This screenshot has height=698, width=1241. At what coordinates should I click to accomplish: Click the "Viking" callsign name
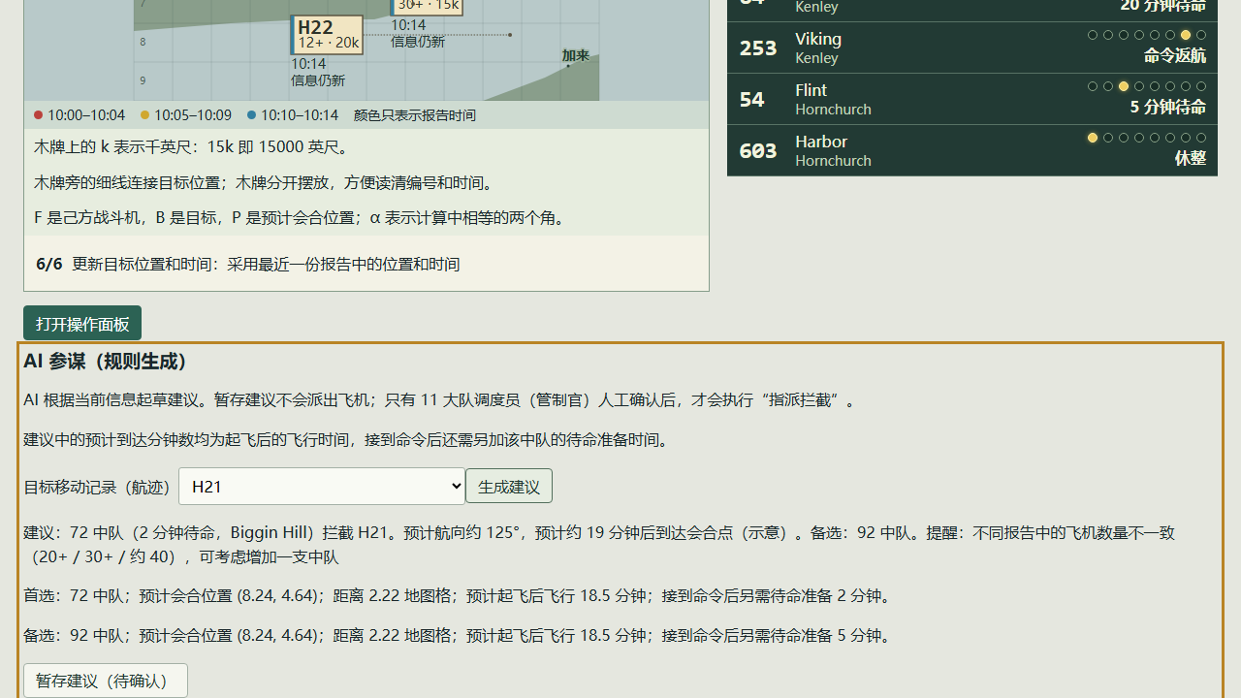point(818,39)
